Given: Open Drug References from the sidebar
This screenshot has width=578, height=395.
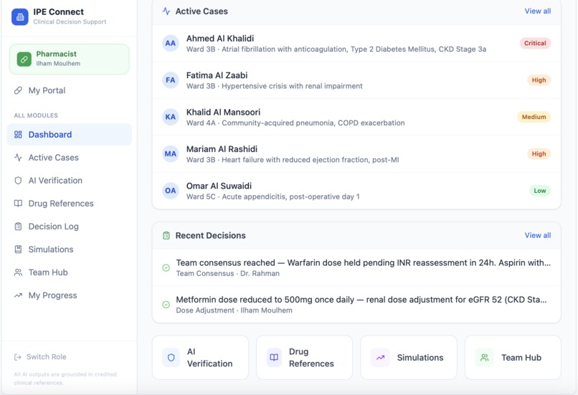Looking at the screenshot, I should [70, 204].
